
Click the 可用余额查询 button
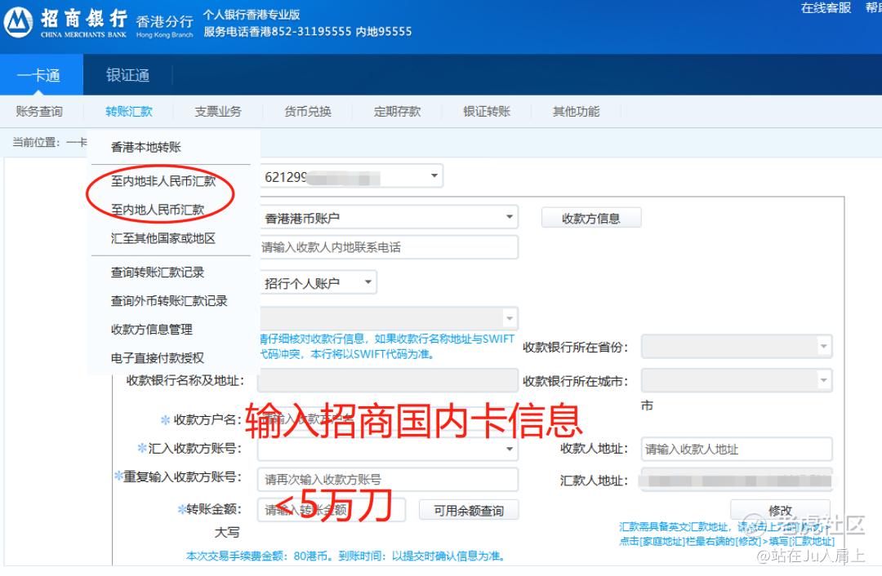469,510
